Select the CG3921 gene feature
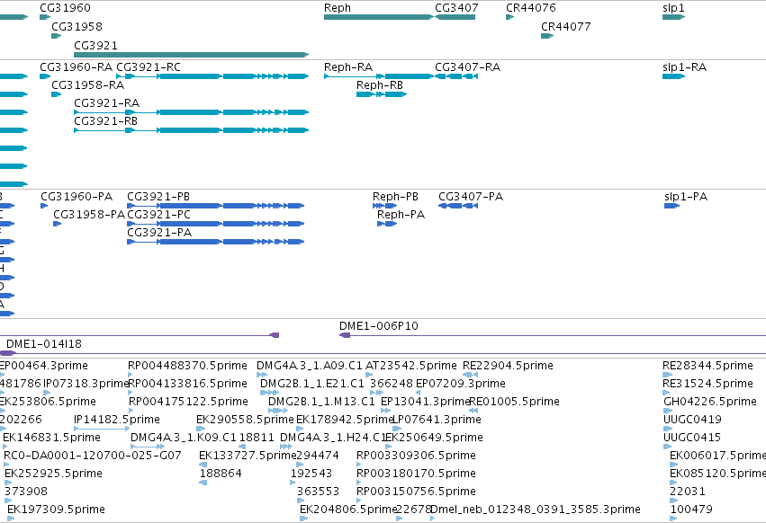 point(191,55)
